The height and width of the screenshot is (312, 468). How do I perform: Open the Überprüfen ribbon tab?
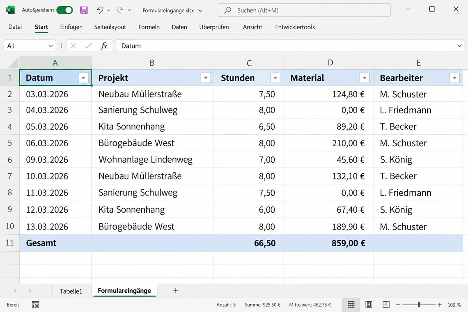coord(214,27)
